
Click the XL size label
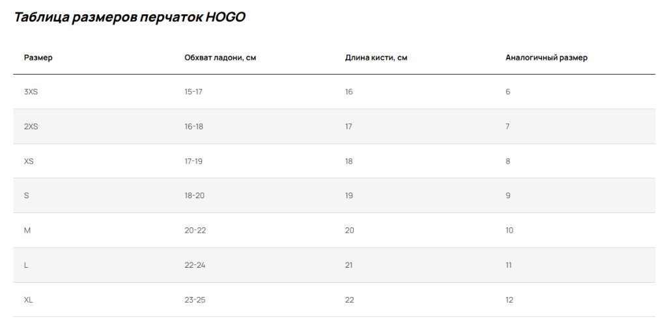pos(29,300)
